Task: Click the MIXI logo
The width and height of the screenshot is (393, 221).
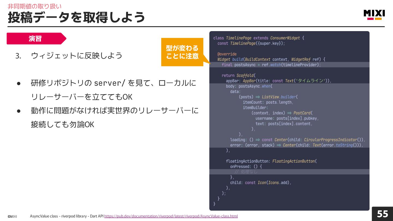Action: click(374, 15)
